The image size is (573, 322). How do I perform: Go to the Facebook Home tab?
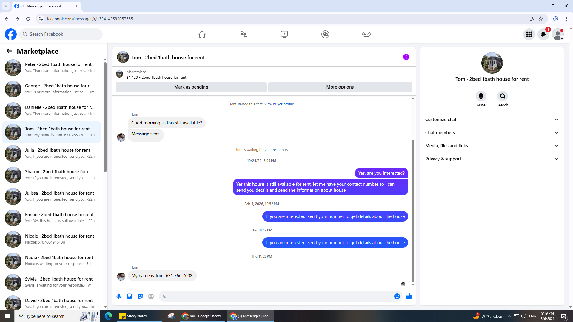click(202, 34)
